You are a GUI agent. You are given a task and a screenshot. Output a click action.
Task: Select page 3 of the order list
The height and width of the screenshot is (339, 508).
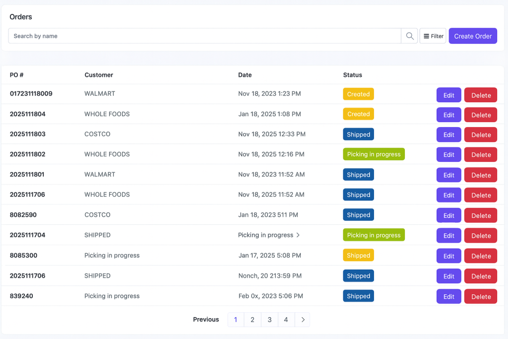tap(269, 320)
